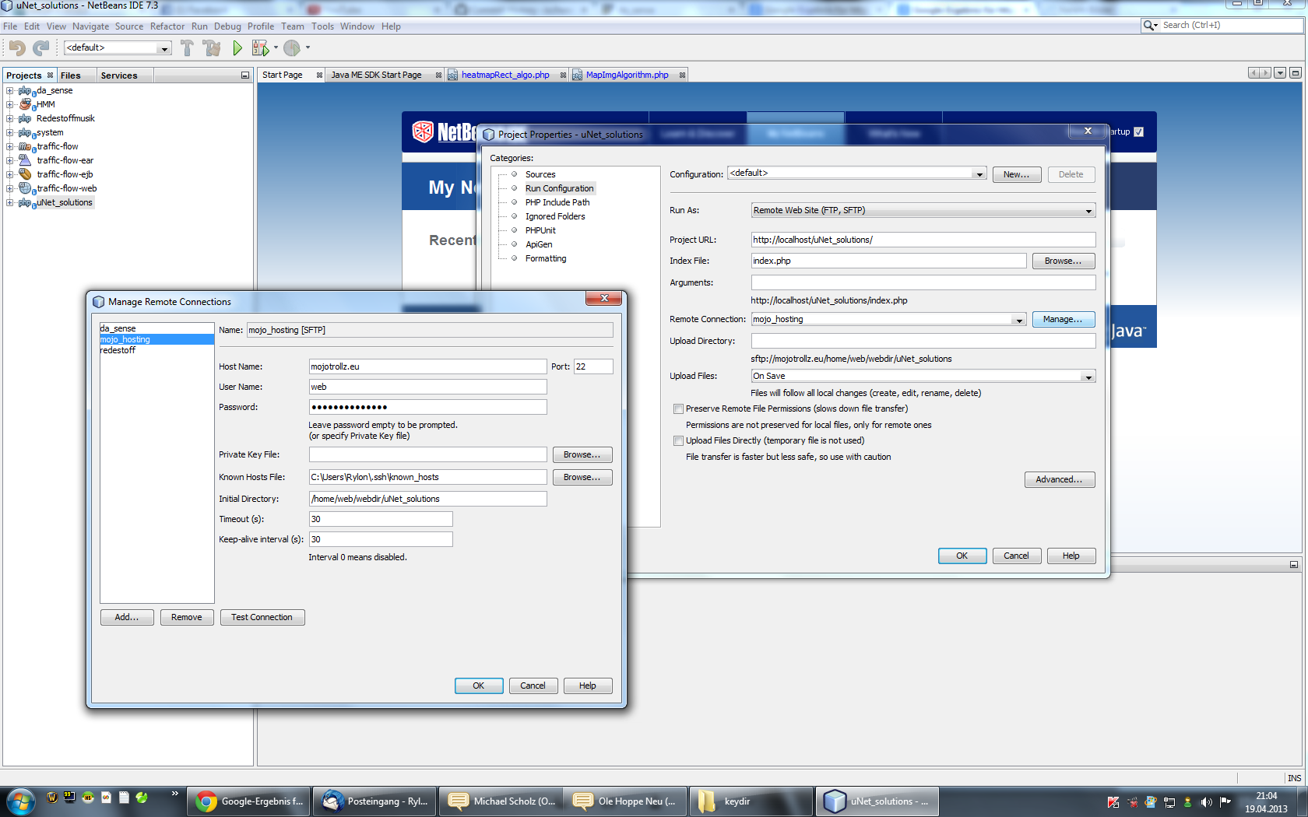Click the Redo arrow in toolbar

(41, 48)
